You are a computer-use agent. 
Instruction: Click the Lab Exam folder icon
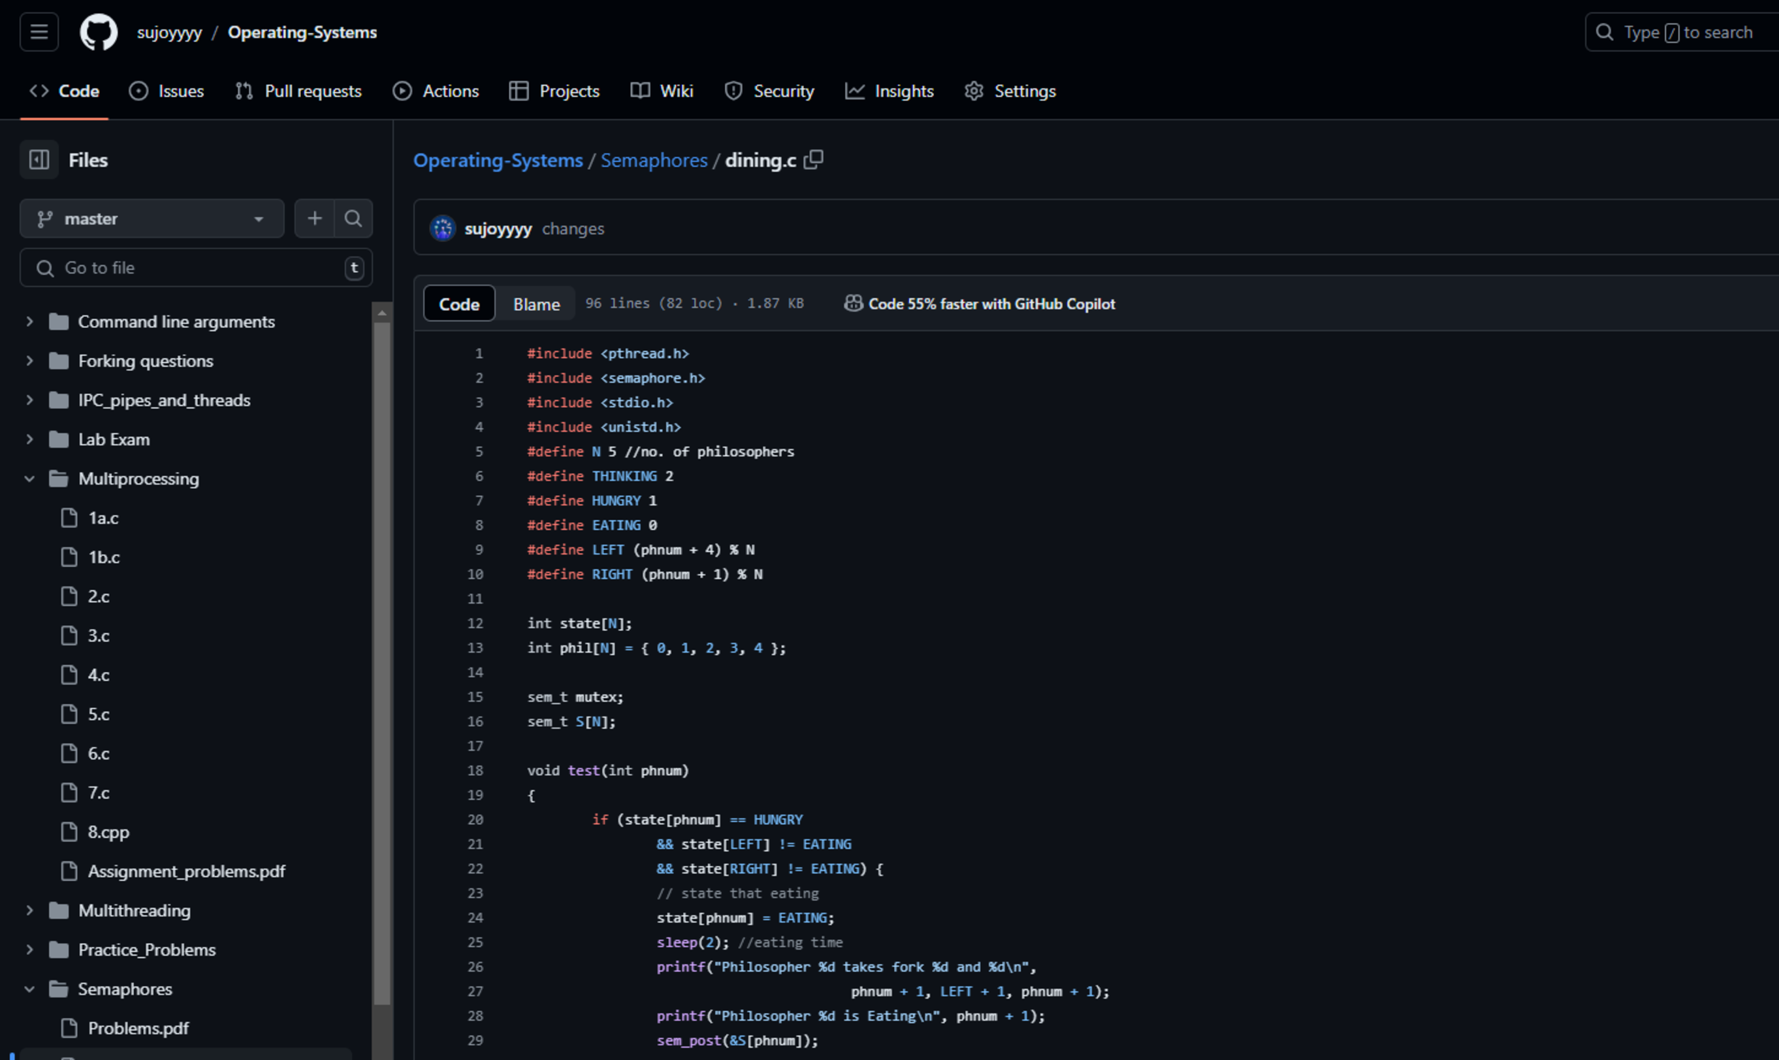[x=59, y=440]
